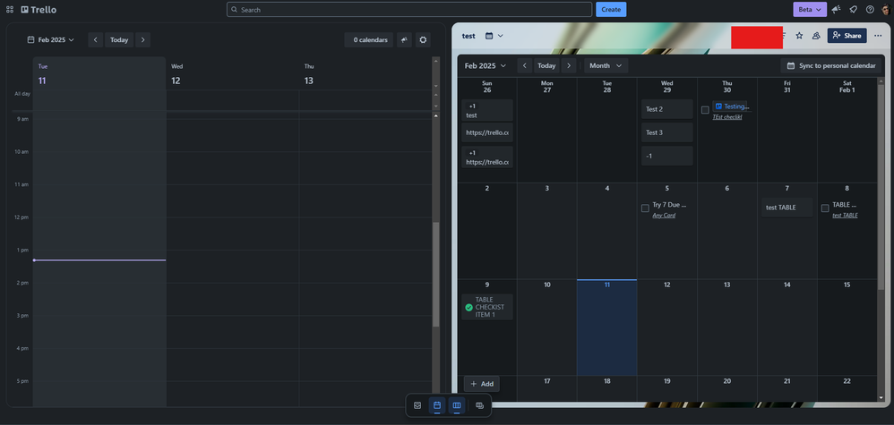
Task: Click Today in the board calendar
Action: [546, 65]
